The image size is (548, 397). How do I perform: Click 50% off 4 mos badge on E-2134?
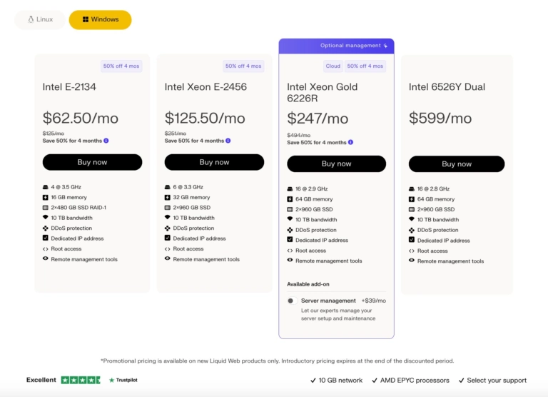[x=121, y=66]
